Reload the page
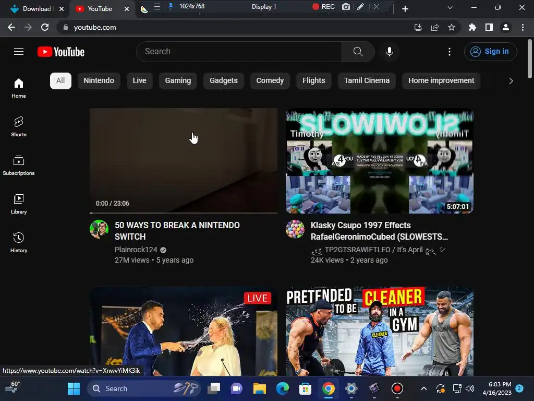This screenshot has width=534, height=401. coord(45,27)
